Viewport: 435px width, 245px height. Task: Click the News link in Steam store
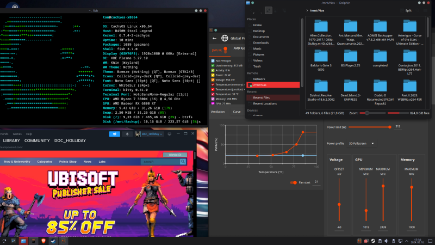[88, 162]
